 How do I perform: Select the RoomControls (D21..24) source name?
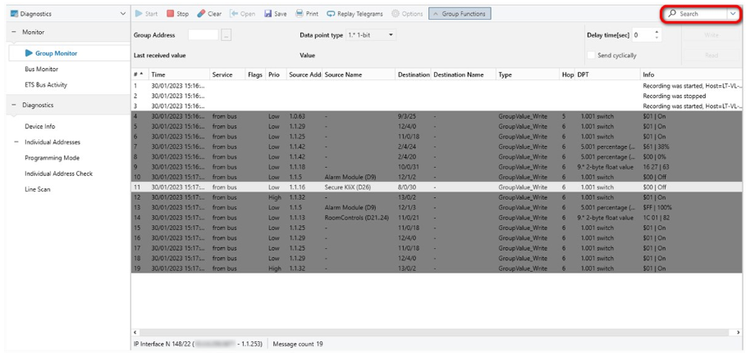point(357,218)
